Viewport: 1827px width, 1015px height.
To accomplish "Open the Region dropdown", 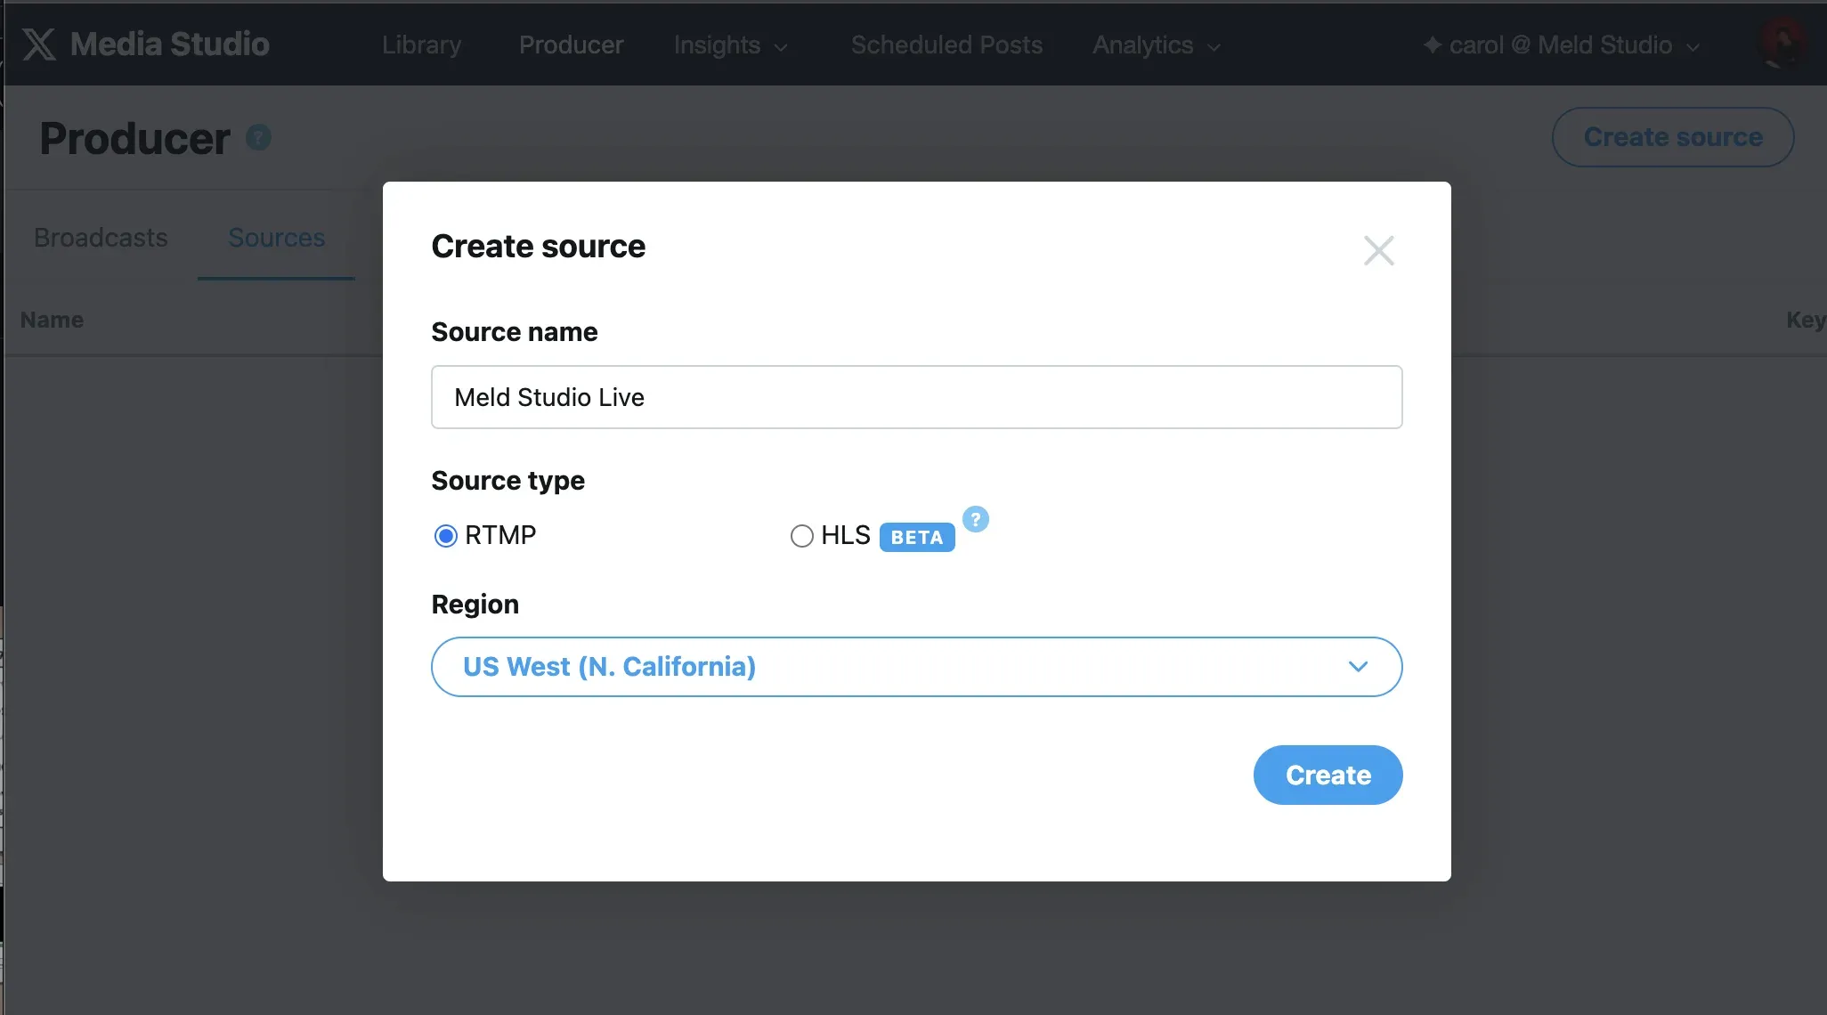I will point(916,667).
